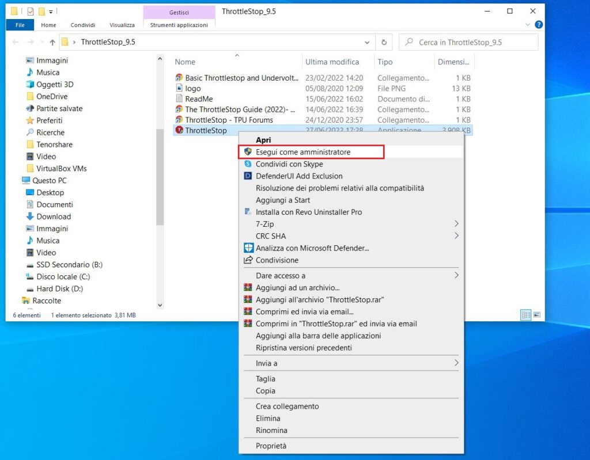Screen dimensions: 590x460
Task: Click the Revo Uninstaller Pro icon
Action: pos(248,212)
